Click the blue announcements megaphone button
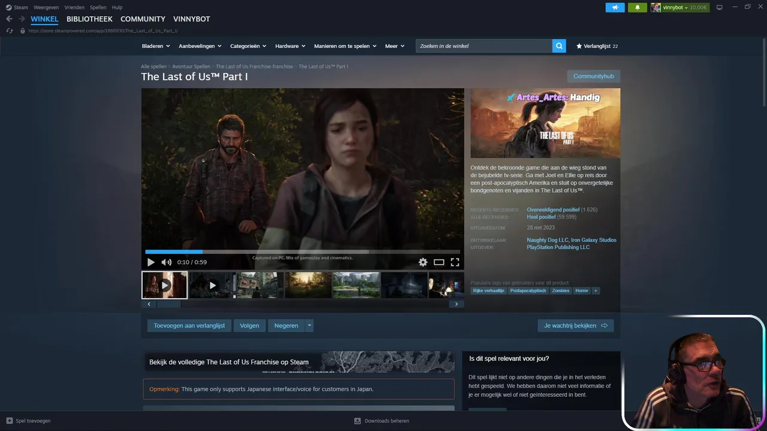 pyautogui.click(x=615, y=7)
